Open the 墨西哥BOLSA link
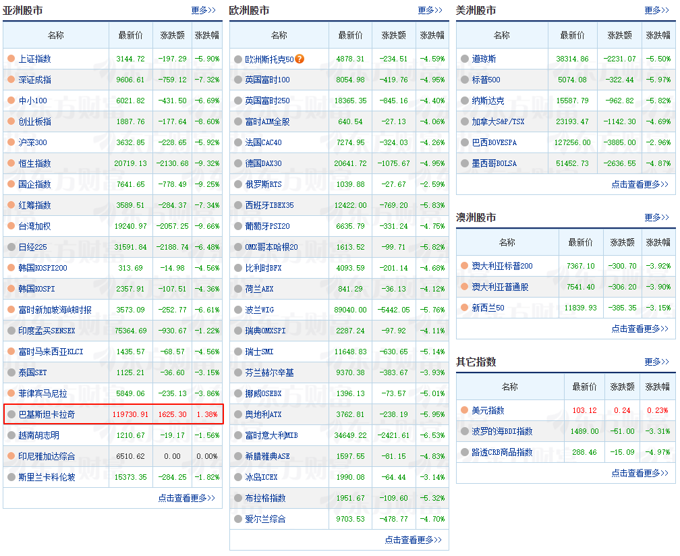 [x=494, y=163]
